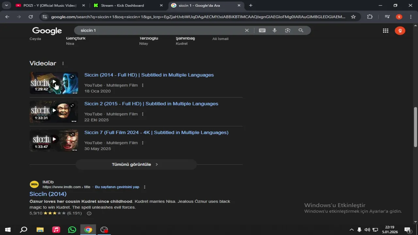Click the address bar URL
Image resolution: width=418 pixels, height=235 pixels.
point(198,17)
